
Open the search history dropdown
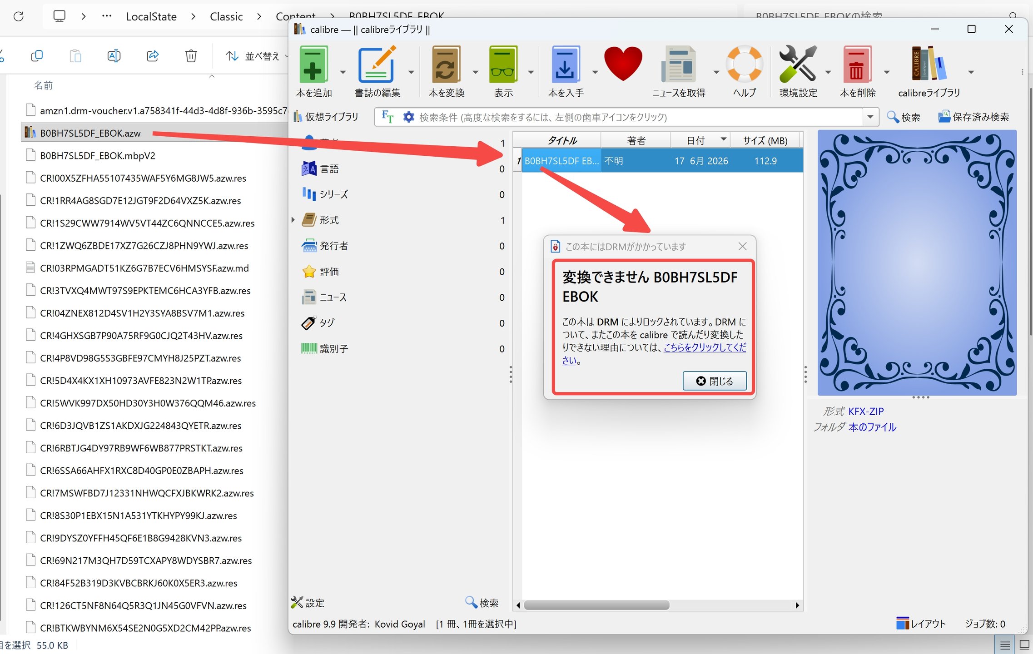pyautogui.click(x=870, y=117)
